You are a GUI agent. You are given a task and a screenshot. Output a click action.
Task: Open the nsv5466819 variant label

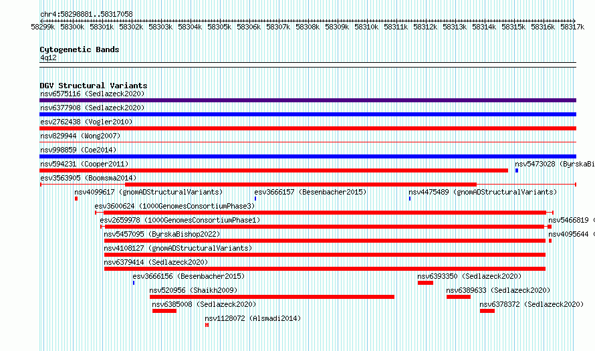pyautogui.click(x=572, y=220)
